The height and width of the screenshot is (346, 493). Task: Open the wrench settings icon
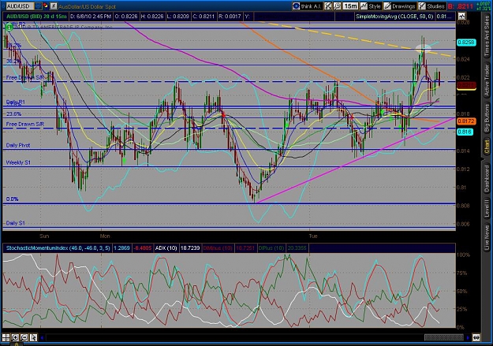click(337, 6)
